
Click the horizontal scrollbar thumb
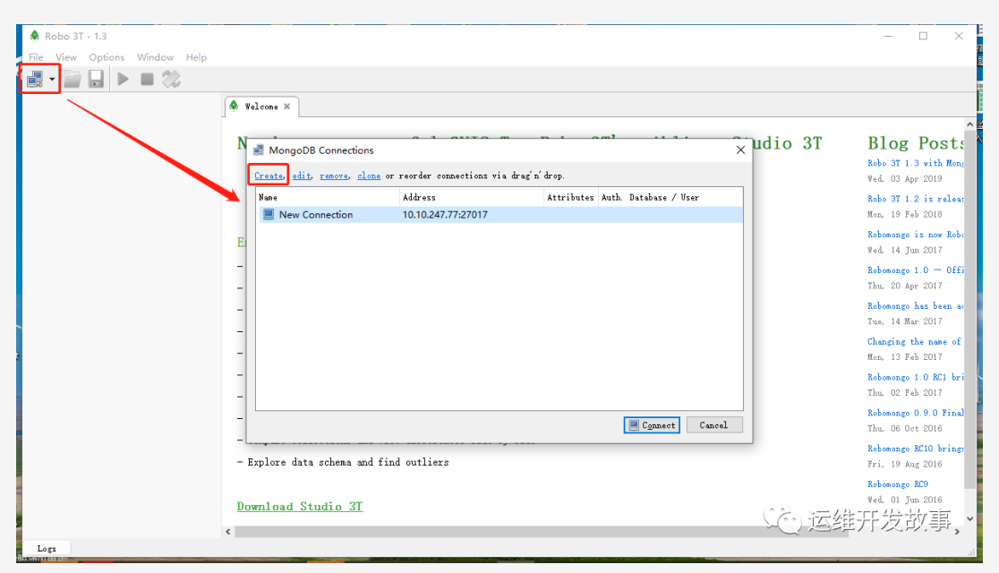coord(542,532)
